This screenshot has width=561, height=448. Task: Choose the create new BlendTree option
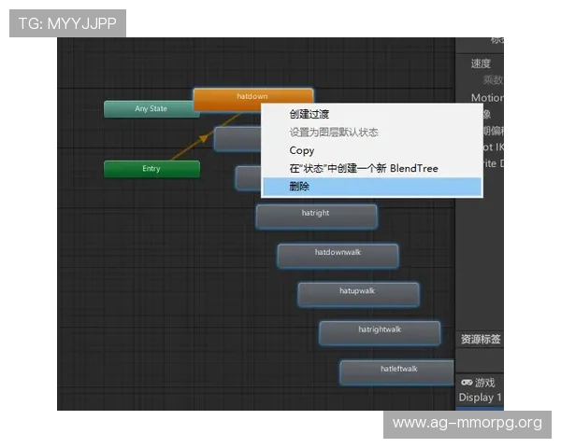tap(372, 168)
